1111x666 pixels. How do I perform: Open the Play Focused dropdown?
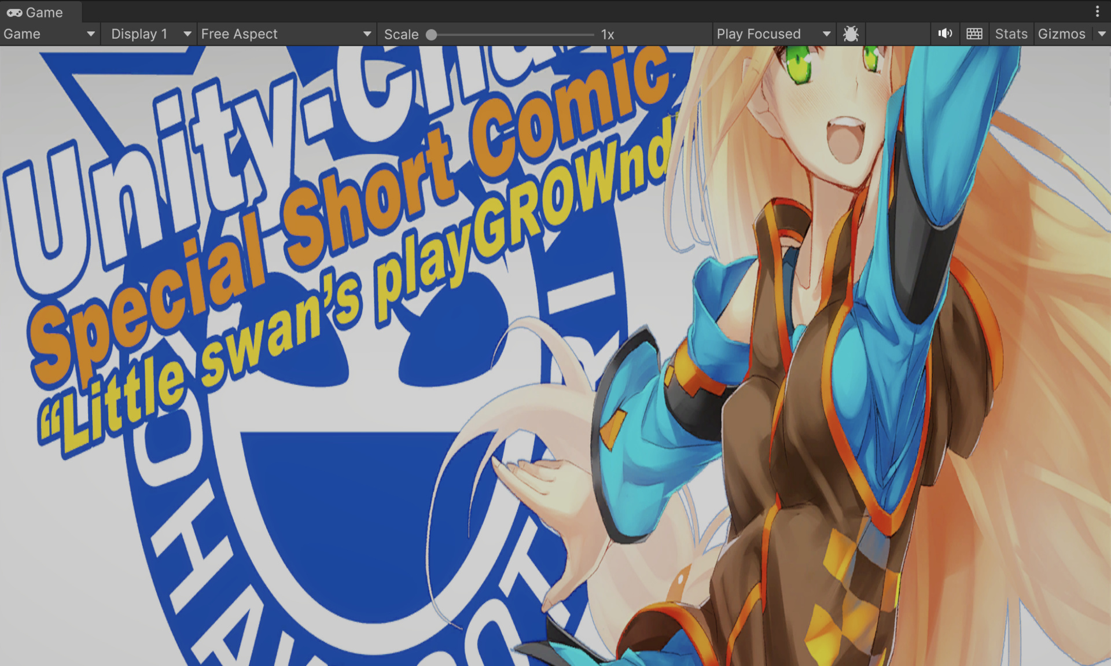click(773, 34)
